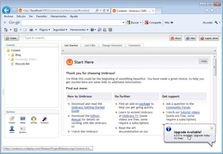The height and width of the screenshot is (154, 223).
Task: Click the vertical scrollbar thumb
Action: [x=215, y=67]
